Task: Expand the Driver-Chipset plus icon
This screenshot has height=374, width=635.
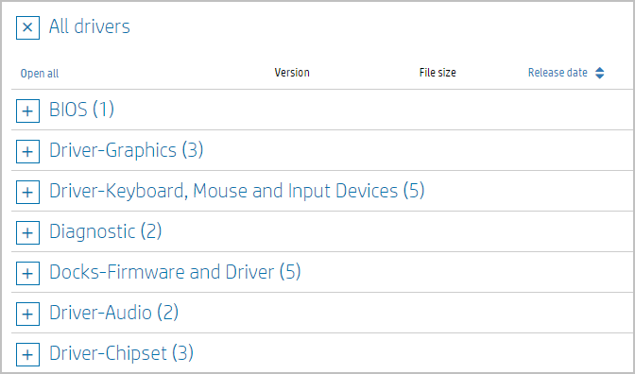Action: [x=27, y=354]
